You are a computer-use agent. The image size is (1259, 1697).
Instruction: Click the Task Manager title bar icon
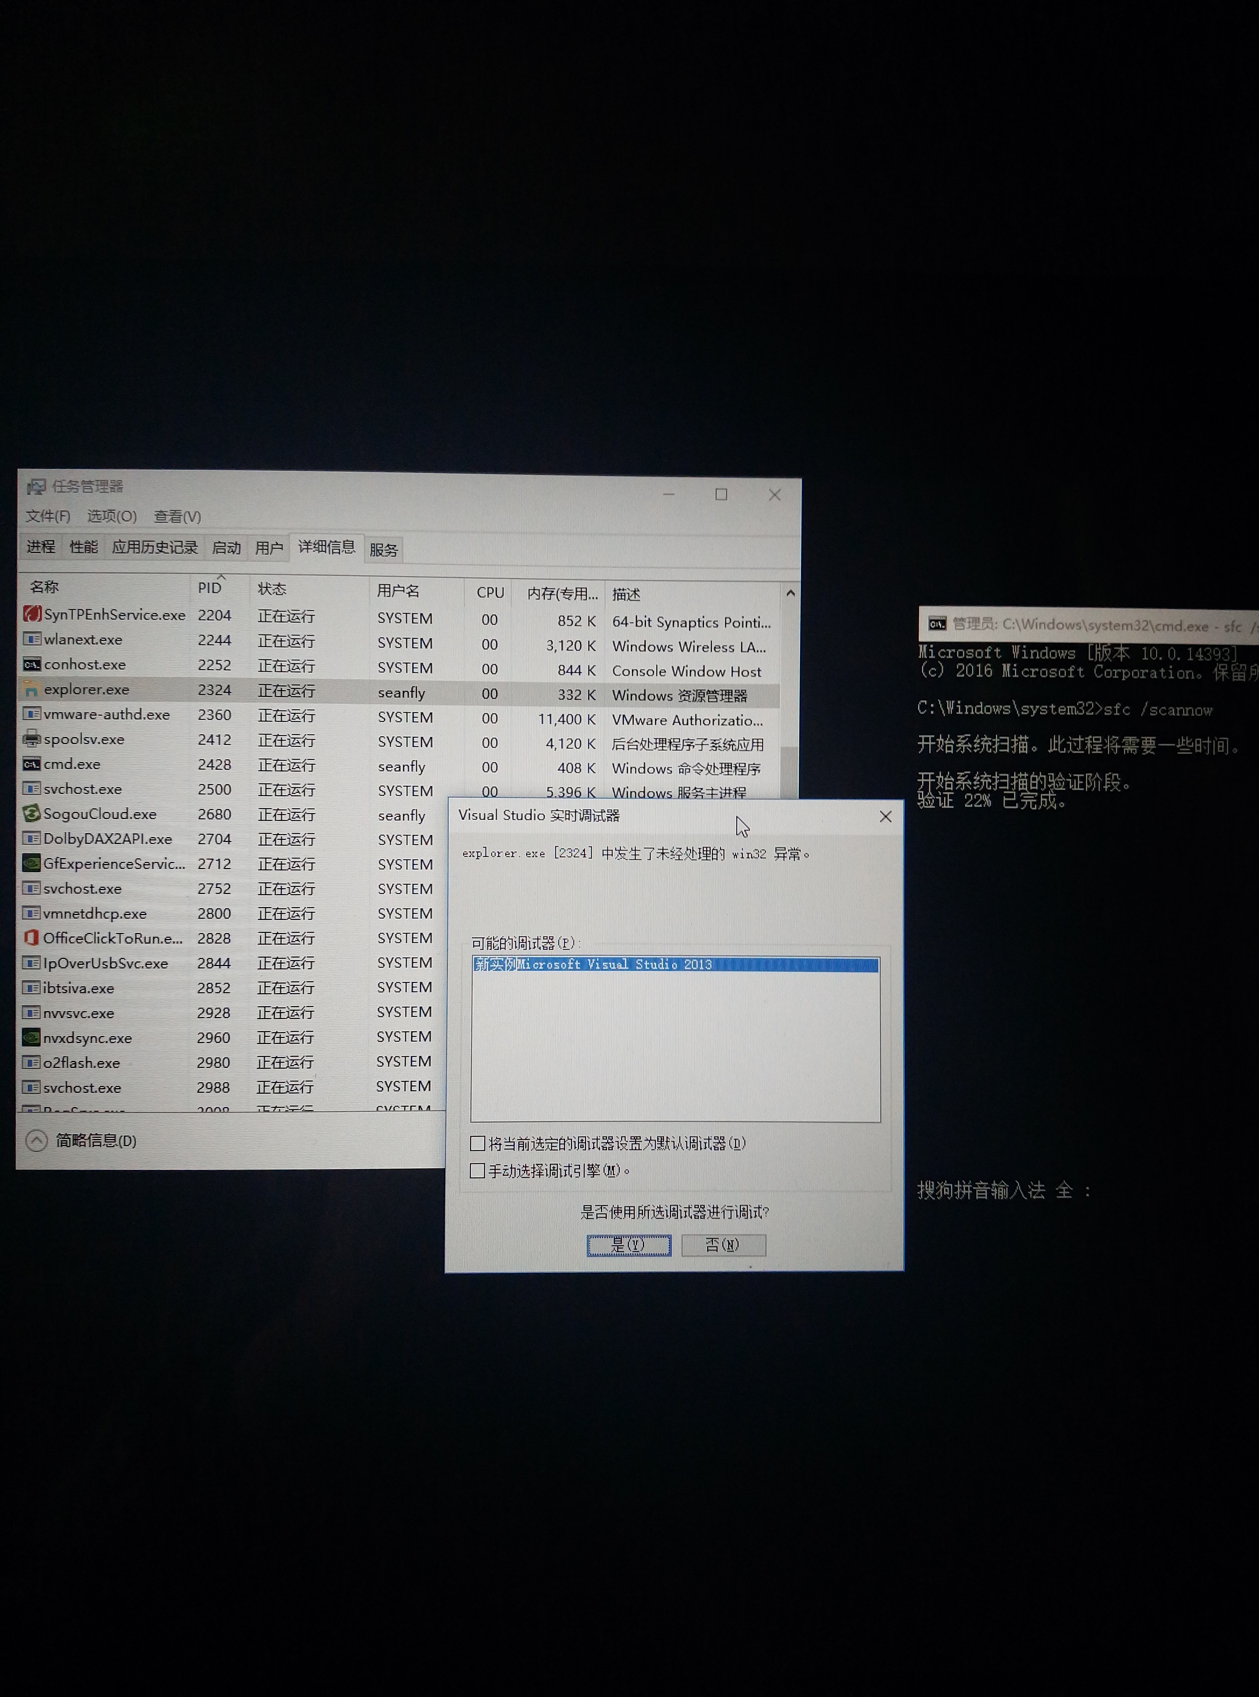36,486
